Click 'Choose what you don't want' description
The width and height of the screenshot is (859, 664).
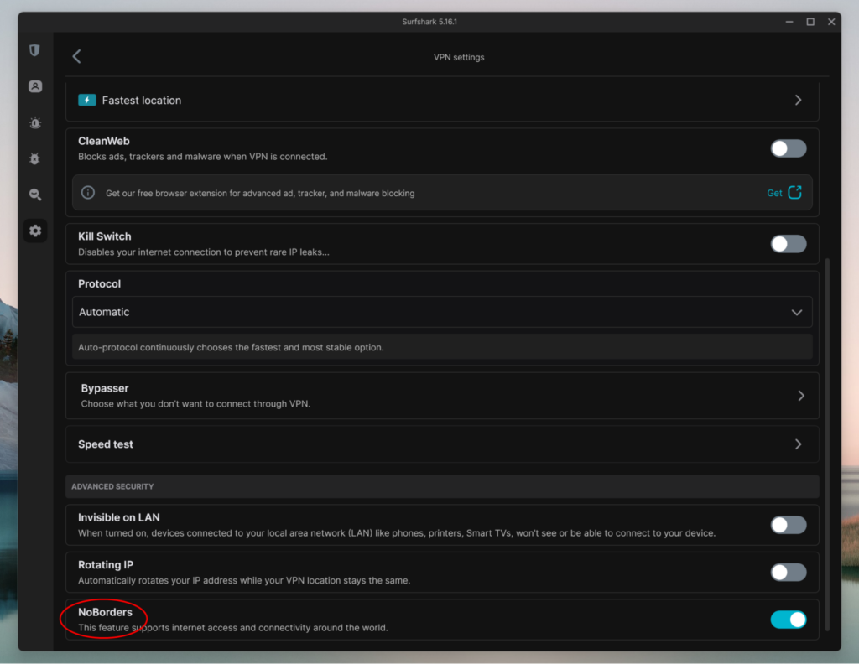pos(195,404)
